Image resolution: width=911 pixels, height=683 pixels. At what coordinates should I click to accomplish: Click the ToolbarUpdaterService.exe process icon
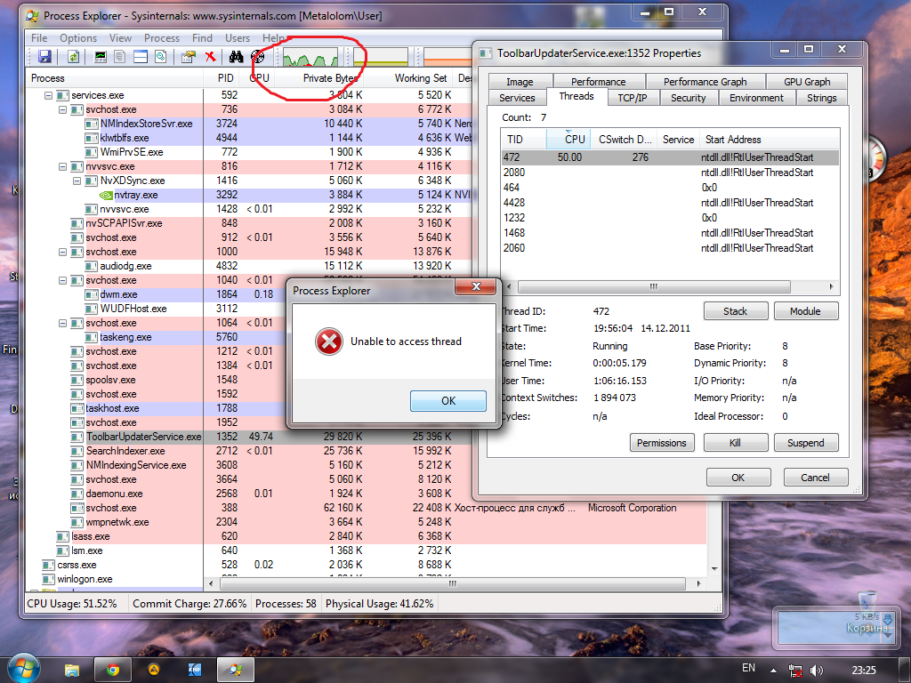click(77, 437)
